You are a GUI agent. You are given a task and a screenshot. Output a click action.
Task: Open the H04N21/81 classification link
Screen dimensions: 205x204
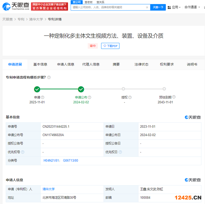click(52, 161)
